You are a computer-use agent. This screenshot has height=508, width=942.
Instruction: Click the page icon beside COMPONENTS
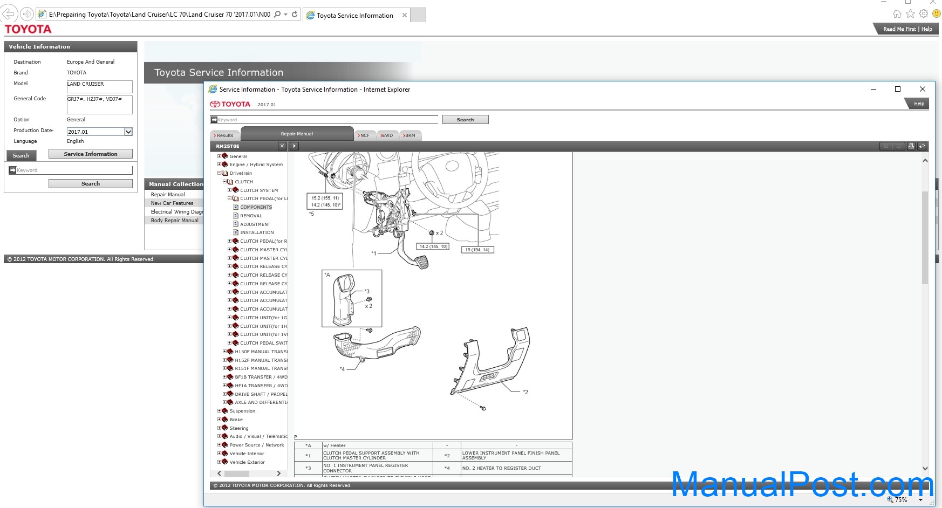pyautogui.click(x=236, y=207)
